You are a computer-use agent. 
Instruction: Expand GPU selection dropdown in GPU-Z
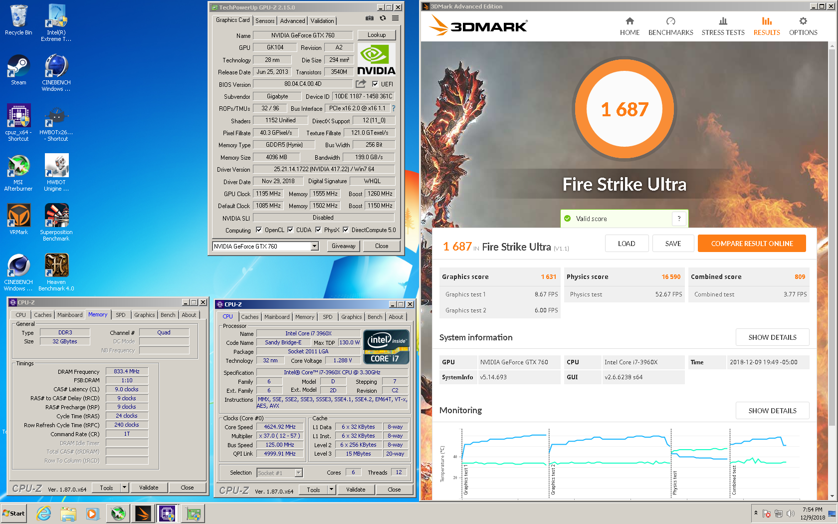tap(315, 246)
